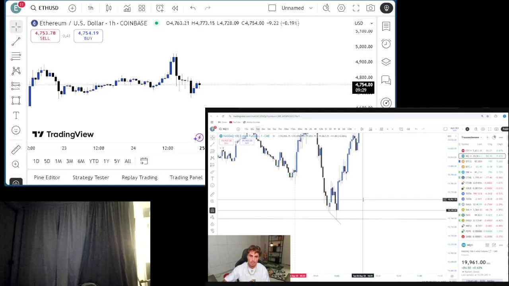Select the ruler measure tool
Viewport: 509px width, 286px height.
click(16, 149)
